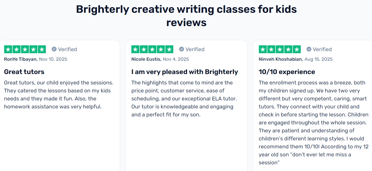Click the Aug 15, 2025 review date

coord(319,59)
